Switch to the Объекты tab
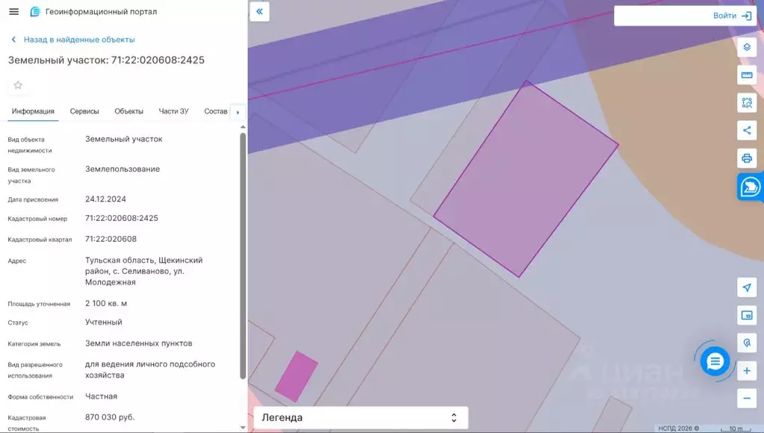Image resolution: width=764 pixels, height=433 pixels. tap(128, 111)
